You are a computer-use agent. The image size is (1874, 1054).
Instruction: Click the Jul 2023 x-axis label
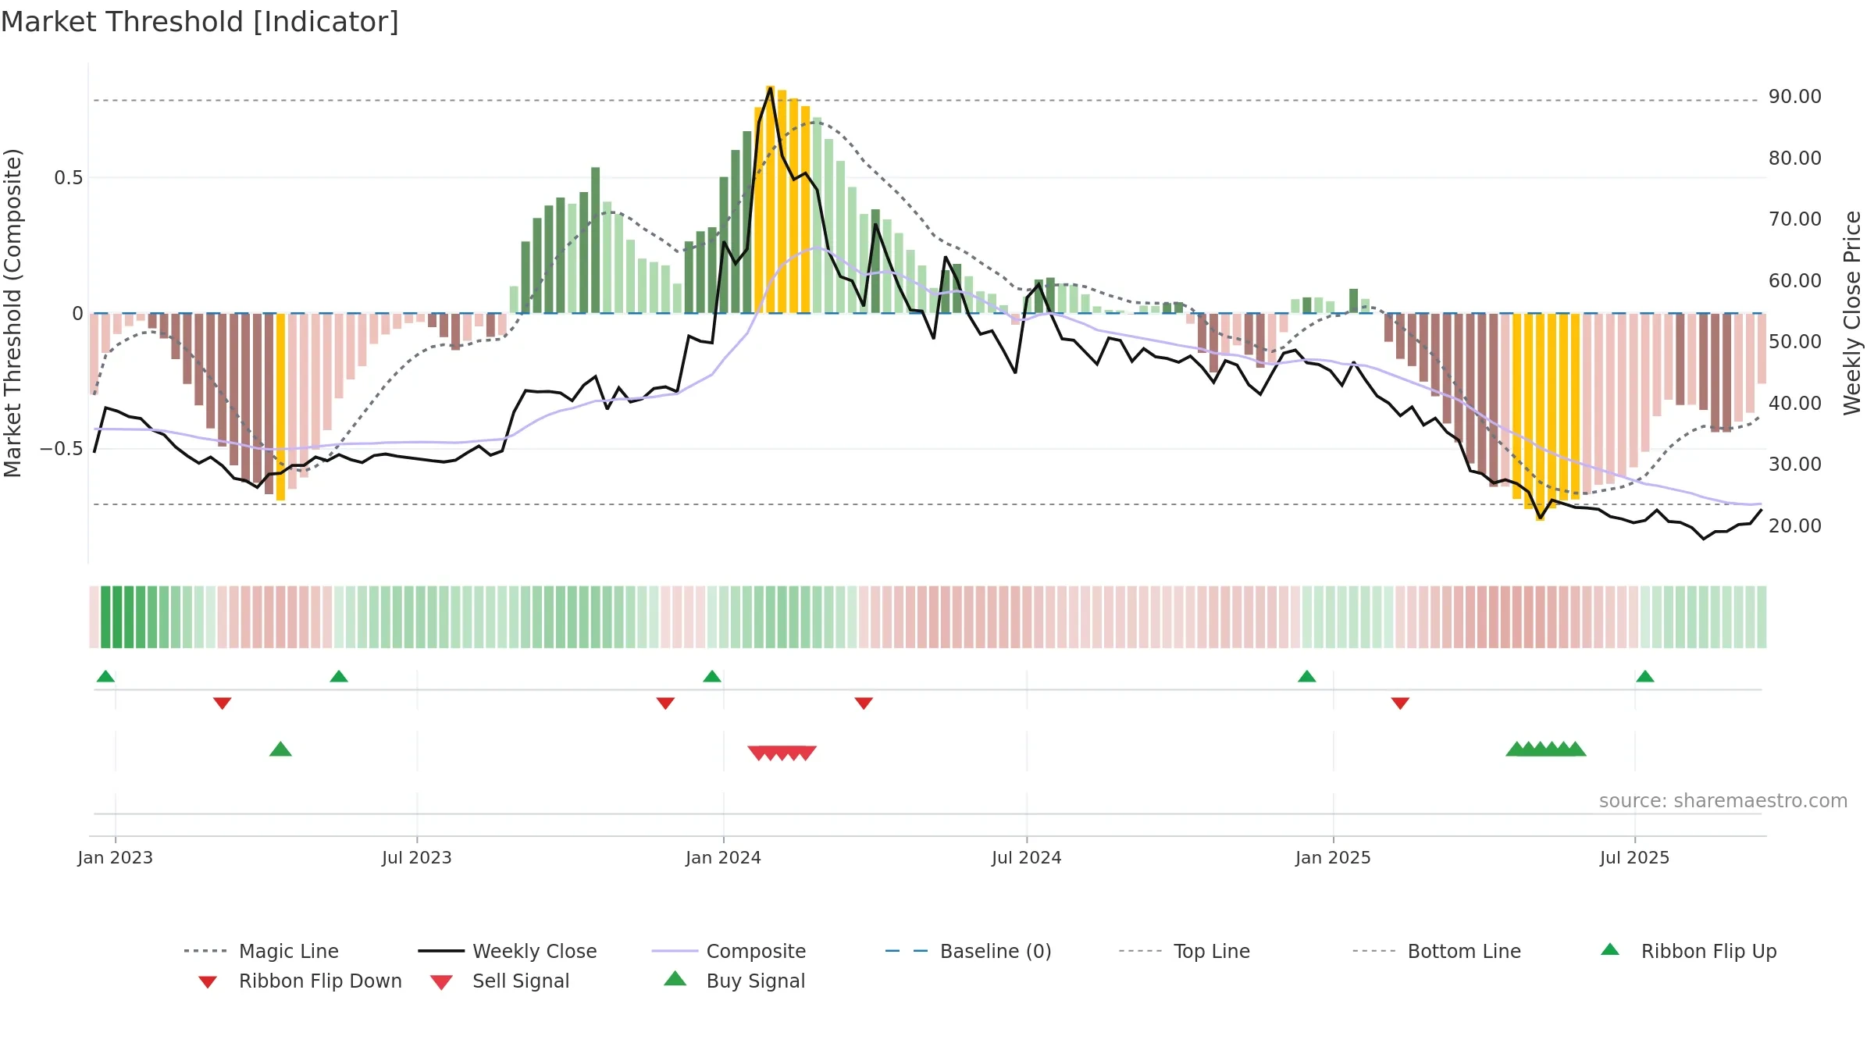click(417, 857)
